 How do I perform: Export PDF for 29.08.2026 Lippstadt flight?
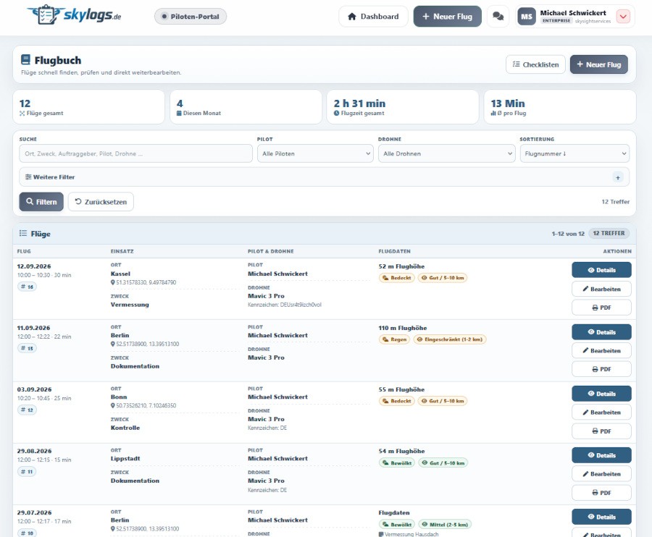click(x=601, y=493)
